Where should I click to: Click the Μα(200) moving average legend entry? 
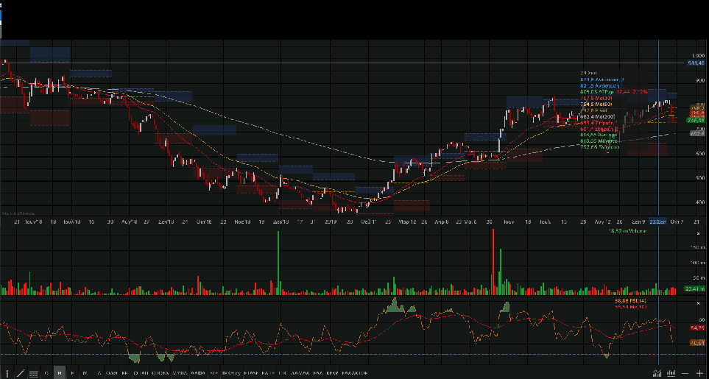click(597, 116)
